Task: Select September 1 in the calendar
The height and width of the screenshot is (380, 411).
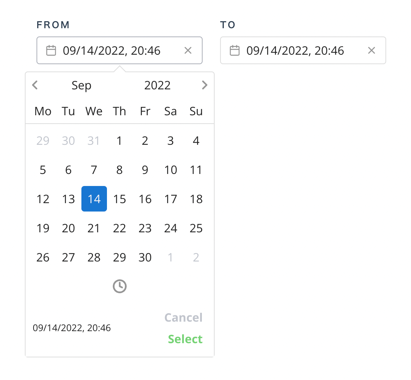Action: click(119, 140)
